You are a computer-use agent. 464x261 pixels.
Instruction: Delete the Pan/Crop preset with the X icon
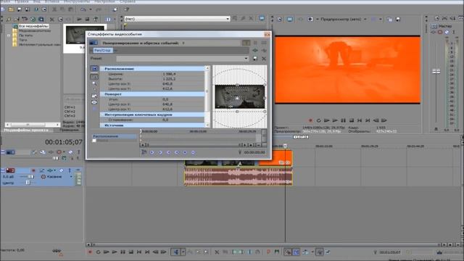pos(264,59)
